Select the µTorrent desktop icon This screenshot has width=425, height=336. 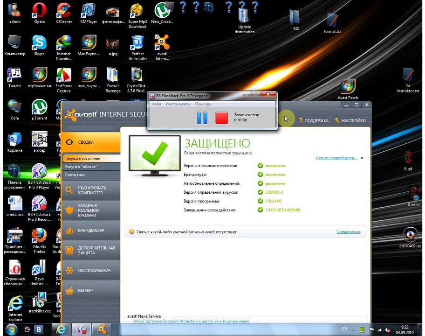pyautogui.click(x=39, y=109)
